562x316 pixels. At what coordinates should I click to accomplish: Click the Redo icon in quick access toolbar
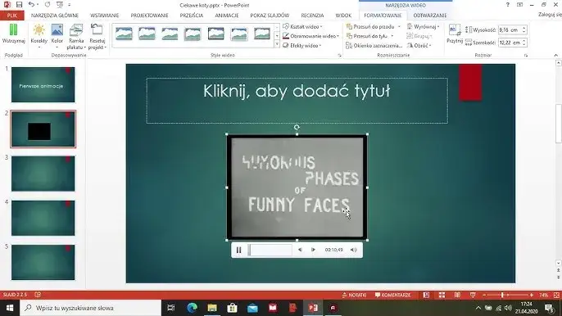click(48, 5)
